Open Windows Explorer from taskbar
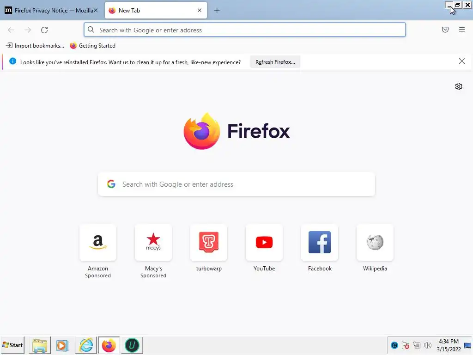The image size is (473, 355). (x=40, y=345)
